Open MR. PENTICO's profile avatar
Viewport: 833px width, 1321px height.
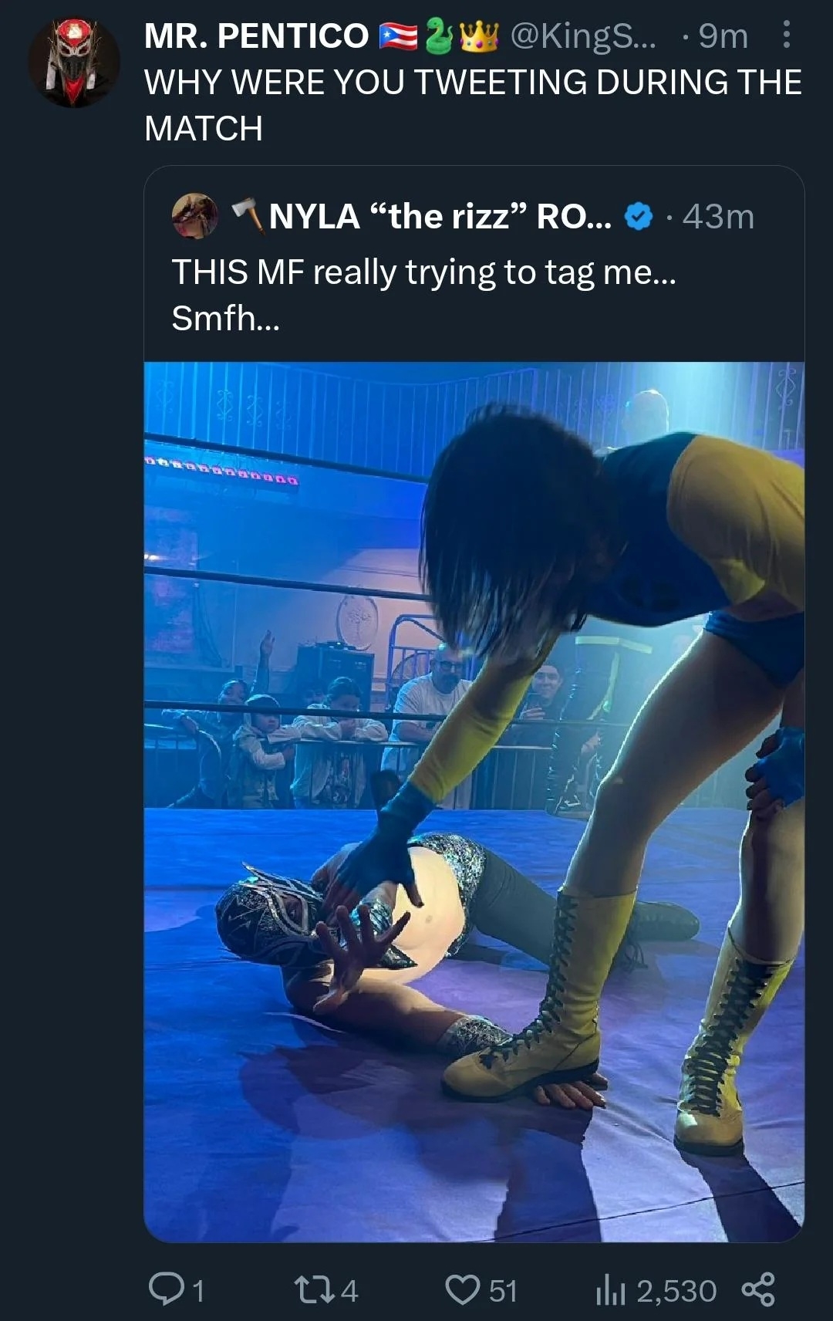[x=74, y=62]
